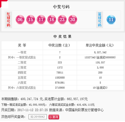Click the 查询 search button
The height and width of the screenshot is (122, 125).
54,117
